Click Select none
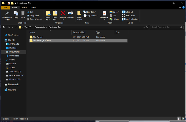 (x=129, y=16)
